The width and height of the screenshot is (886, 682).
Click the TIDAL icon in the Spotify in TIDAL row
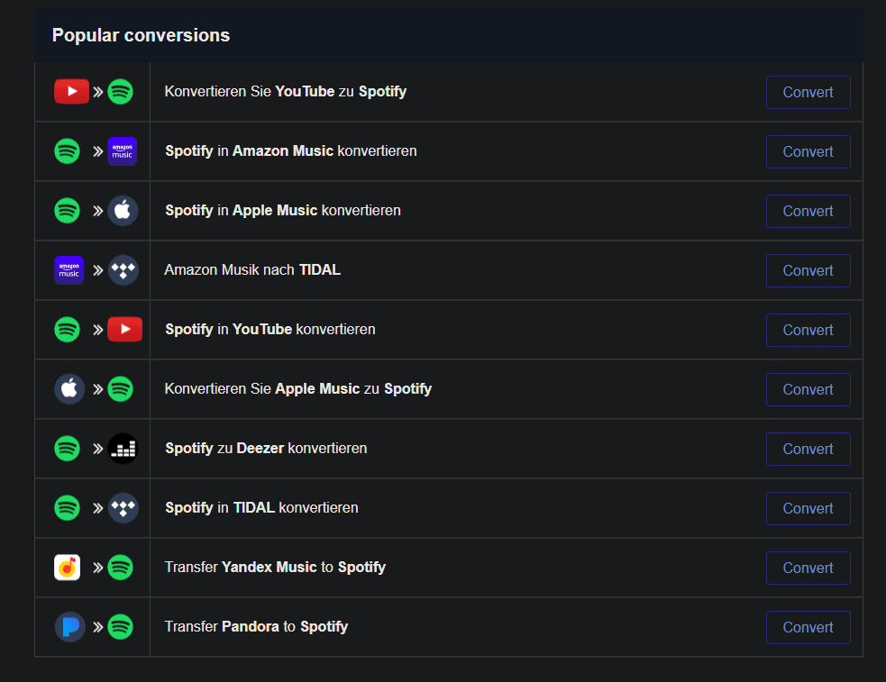pyautogui.click(x=123, y=508)
